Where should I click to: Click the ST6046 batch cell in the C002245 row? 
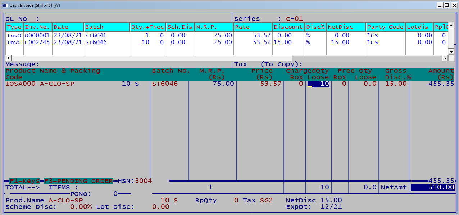(96, 42)
